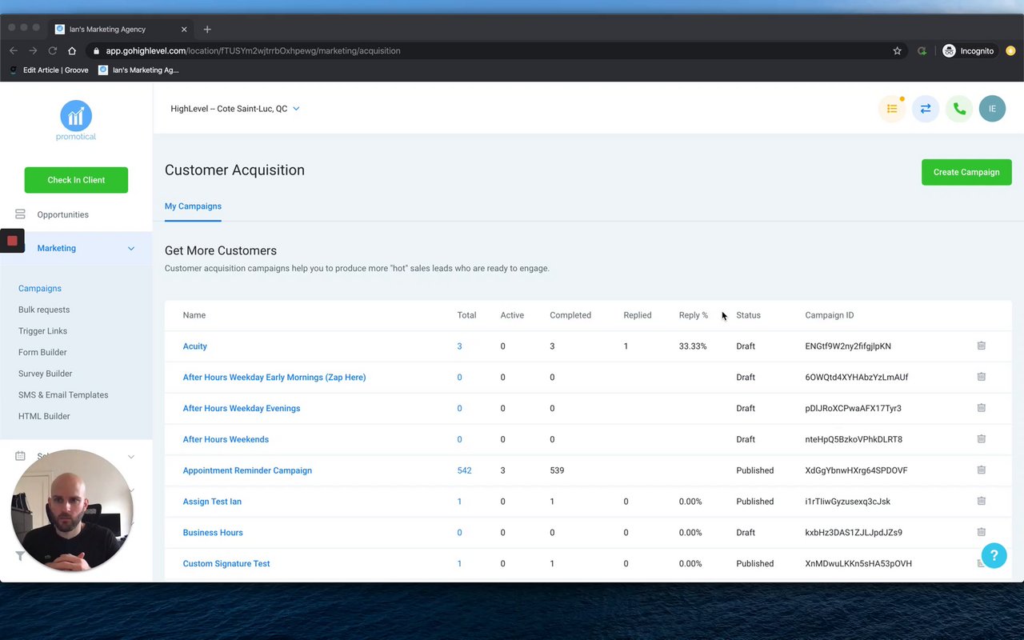Open After Hours Weekday Early Mornings campaign

(x=274, y=378)
